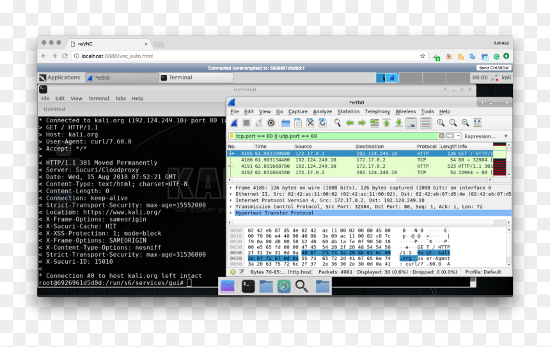The image size is (550, 347).
Task: Sort packets by Time column
Action: coord(274,147)
